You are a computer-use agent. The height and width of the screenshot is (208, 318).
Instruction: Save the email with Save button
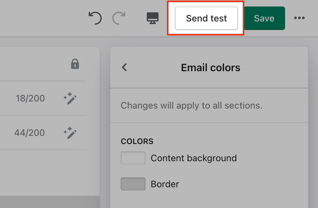tap(264, 18)
